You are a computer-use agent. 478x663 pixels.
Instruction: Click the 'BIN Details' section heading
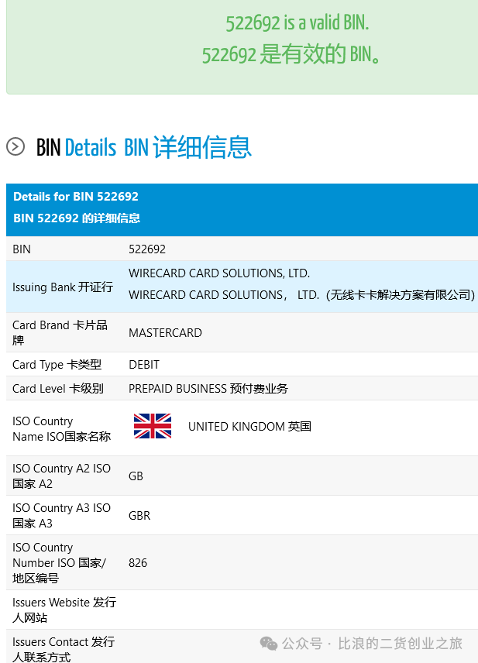click(x=144, y=147)
